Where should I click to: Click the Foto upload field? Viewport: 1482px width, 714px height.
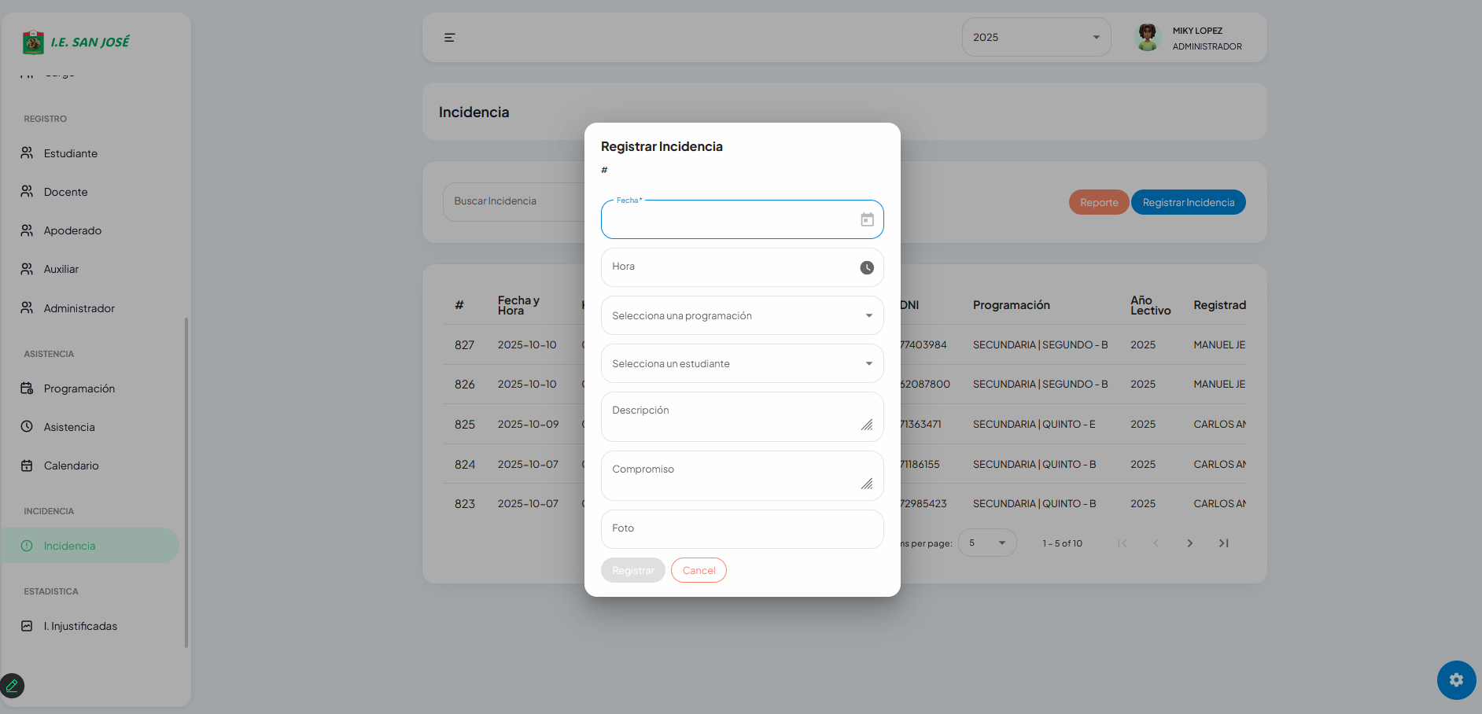(742, 529)
